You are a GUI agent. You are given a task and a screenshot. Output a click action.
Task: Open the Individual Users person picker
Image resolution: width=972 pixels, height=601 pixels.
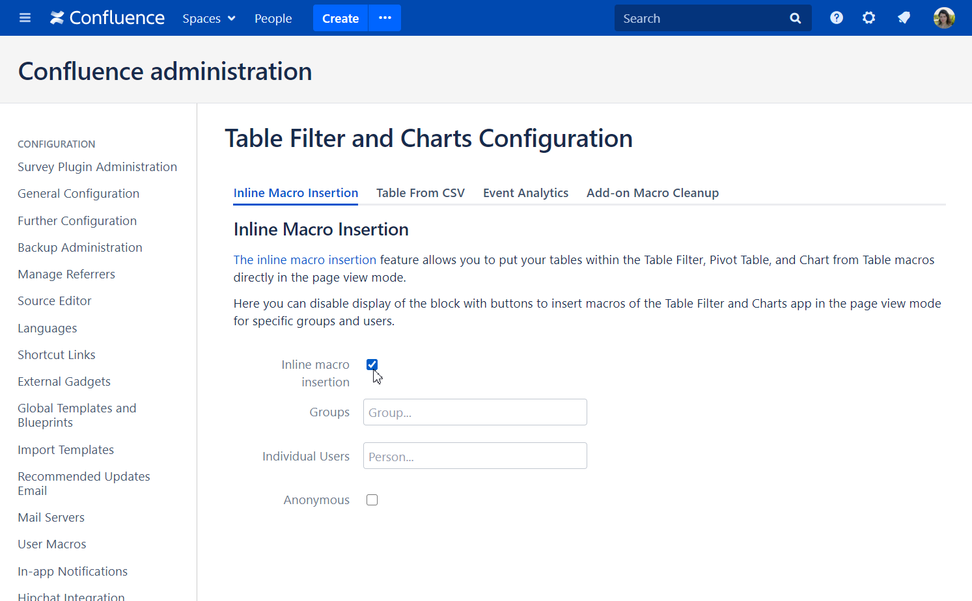(x=475, y=455)
